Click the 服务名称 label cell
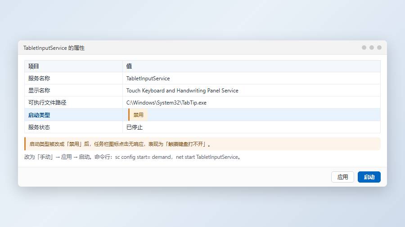 [74, 78]
